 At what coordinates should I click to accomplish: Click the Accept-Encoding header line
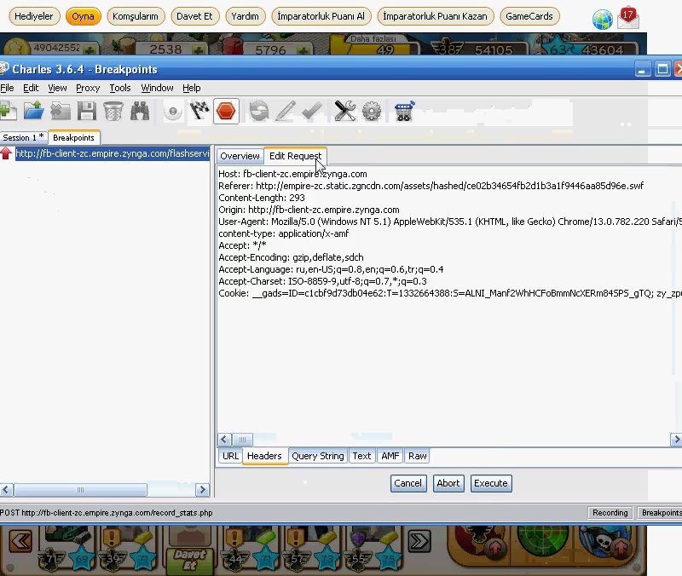(291, 257)
